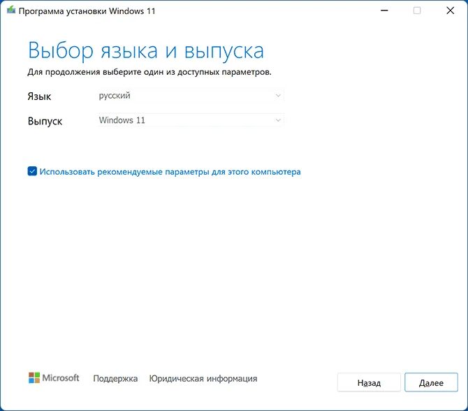Click the Далее button
The width and height of the screenshot is (468, 411).
coord(431,382)
